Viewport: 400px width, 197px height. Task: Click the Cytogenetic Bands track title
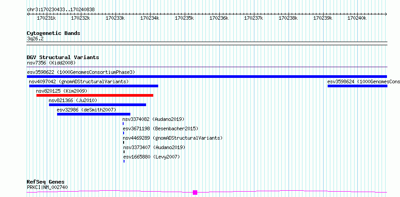(53, 33)
